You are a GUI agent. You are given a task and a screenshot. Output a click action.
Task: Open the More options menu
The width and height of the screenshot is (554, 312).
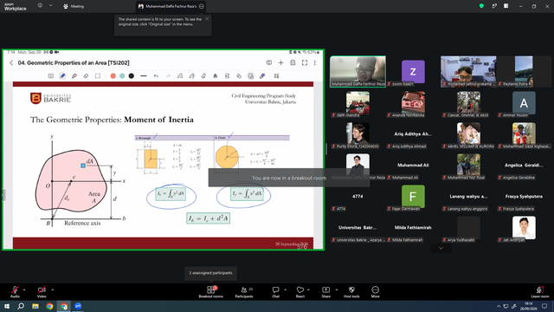pyautogui.click(x=375, y=291)
